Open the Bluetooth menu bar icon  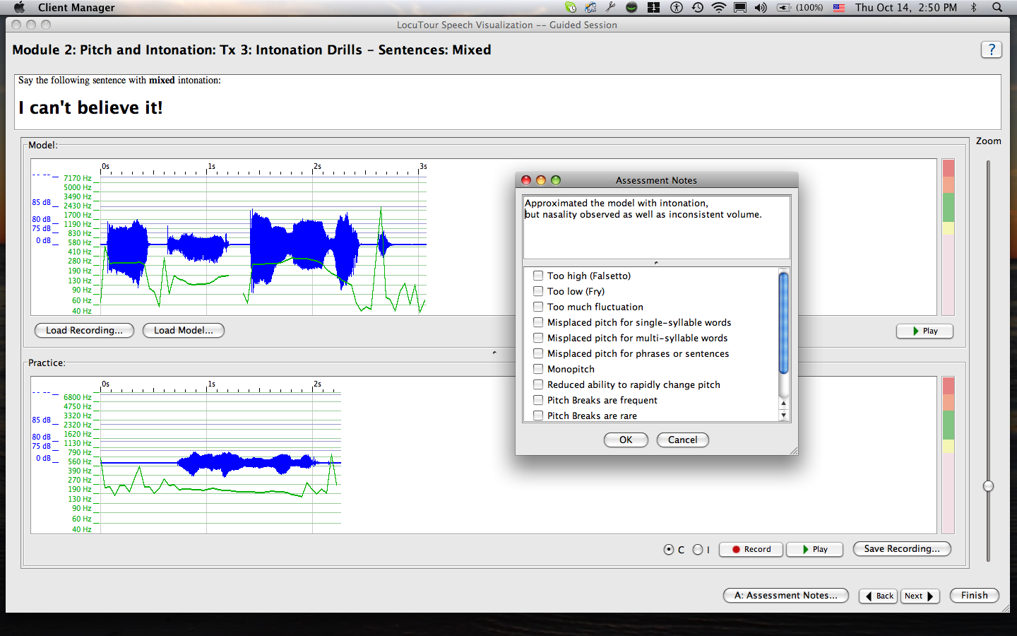[x=974, y=7]
